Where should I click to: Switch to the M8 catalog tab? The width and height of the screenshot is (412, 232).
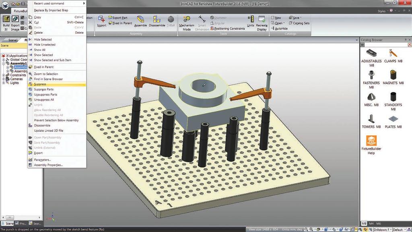(364, 224)
